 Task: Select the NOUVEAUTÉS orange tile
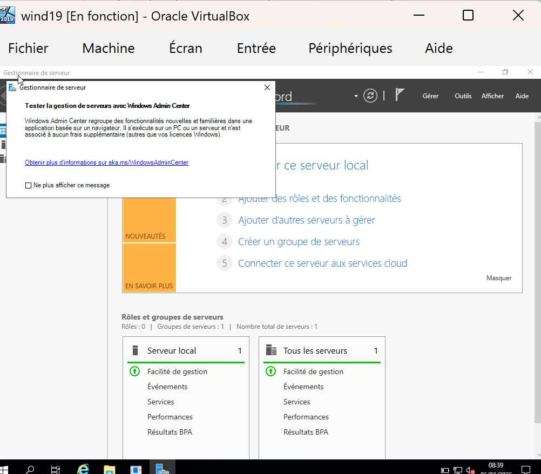[x=150, y=220]
